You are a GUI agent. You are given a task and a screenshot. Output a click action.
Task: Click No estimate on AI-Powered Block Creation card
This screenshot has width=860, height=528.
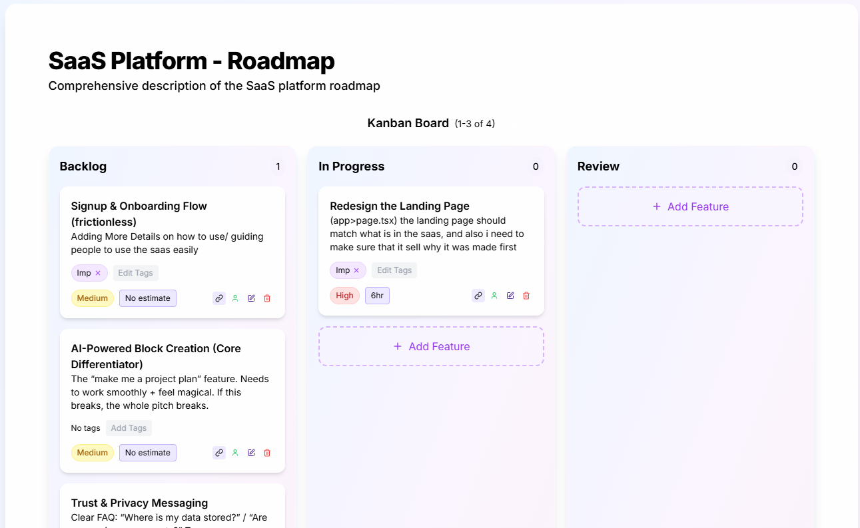coord(148,453)
